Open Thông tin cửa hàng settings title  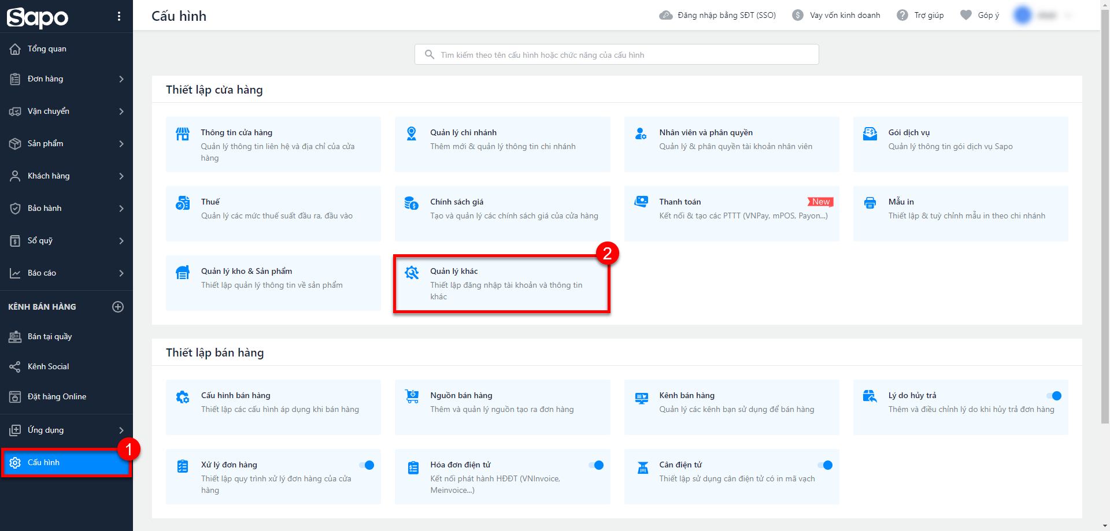point(236,132)
